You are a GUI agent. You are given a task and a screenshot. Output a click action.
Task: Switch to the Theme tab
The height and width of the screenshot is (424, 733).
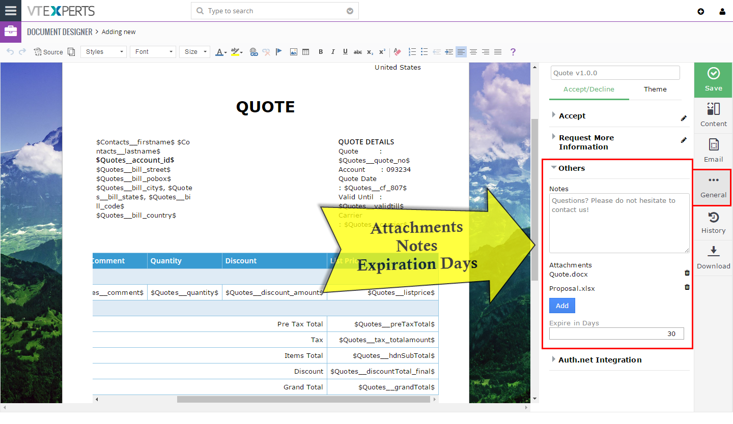[x=655, y=89]
